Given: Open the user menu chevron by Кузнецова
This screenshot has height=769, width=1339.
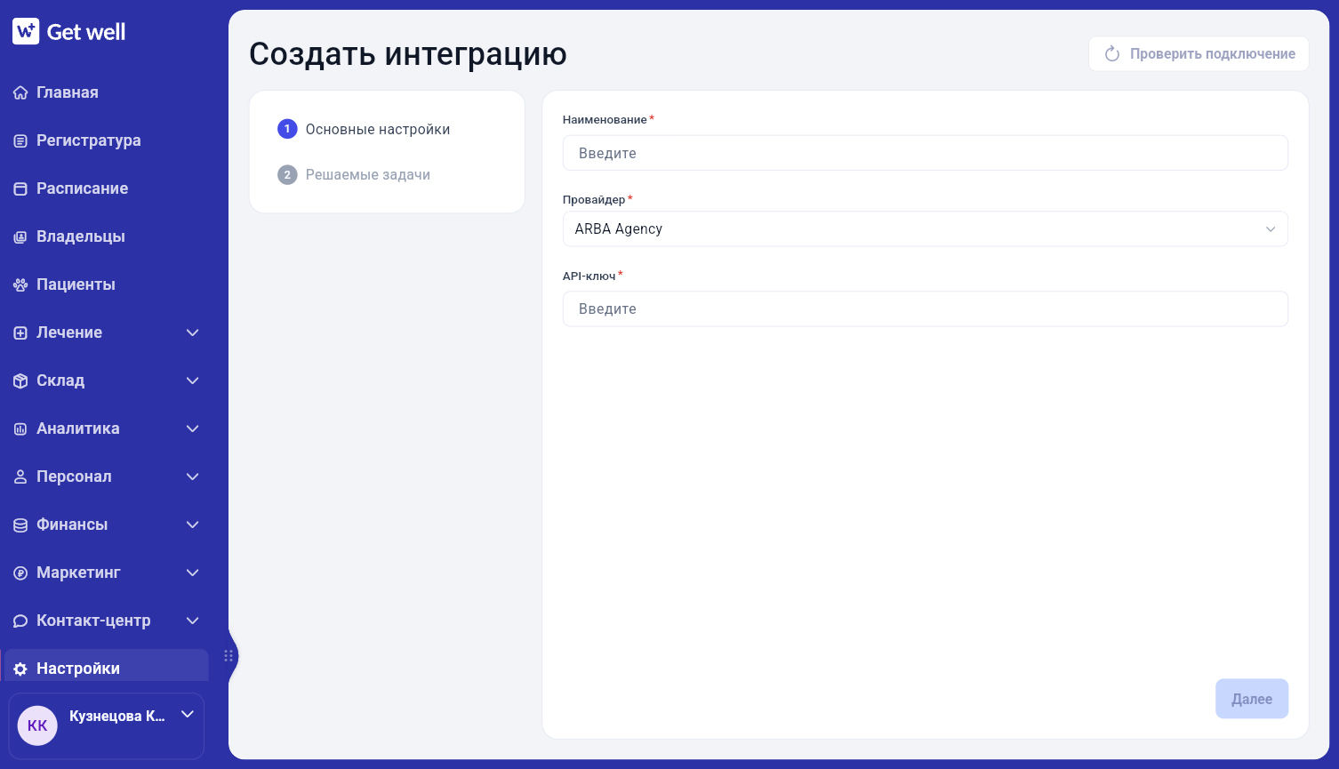Looking at the screenshot, I should pyautogui.click(x=188, y=714).
